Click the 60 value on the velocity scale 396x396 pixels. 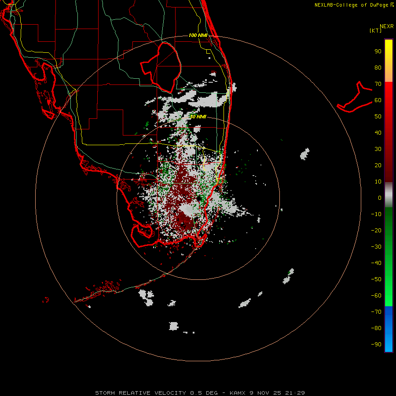[x=378, y=100]
